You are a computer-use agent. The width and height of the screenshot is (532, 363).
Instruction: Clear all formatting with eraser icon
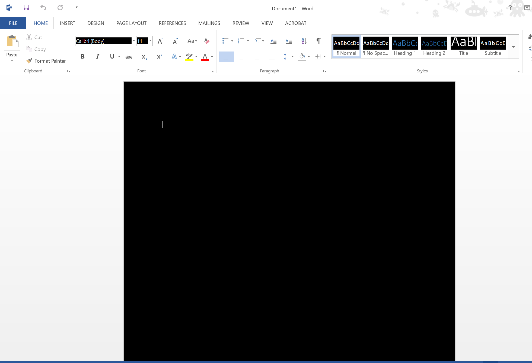(207, 41)
